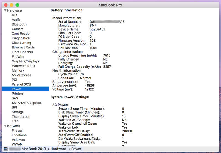The width and height of the screenshot is (221, 153).
Task: Click the Battery Information heading
Action: 67,10
